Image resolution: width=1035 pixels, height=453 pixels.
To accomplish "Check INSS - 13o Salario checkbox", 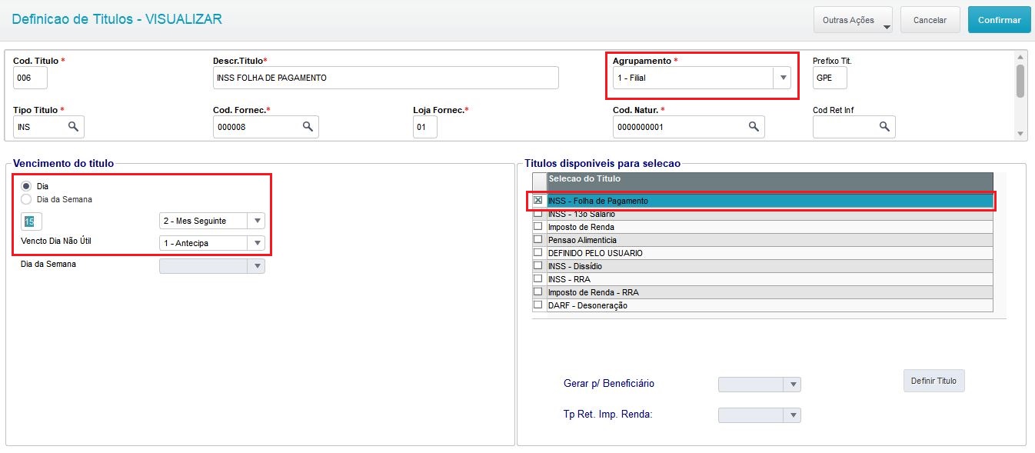I will [x=538, y=214].
